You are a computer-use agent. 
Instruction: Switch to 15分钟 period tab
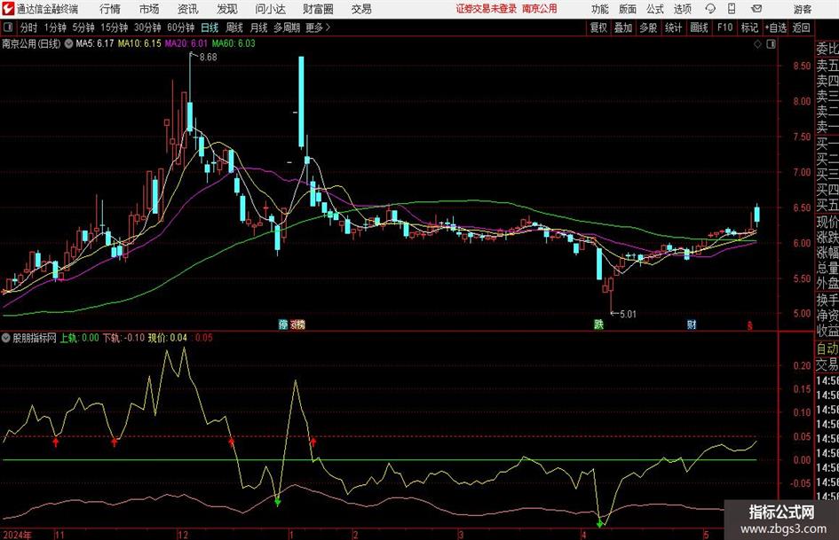(114, 27)
